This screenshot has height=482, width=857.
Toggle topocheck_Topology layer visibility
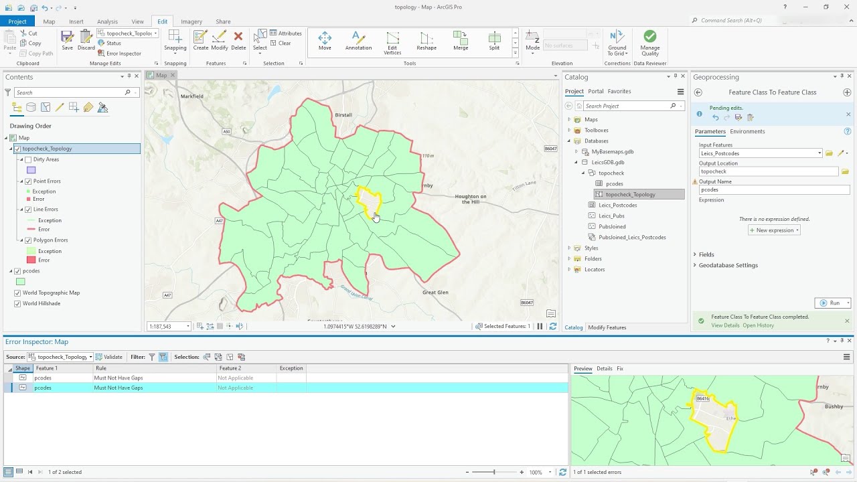coord(17,149)
